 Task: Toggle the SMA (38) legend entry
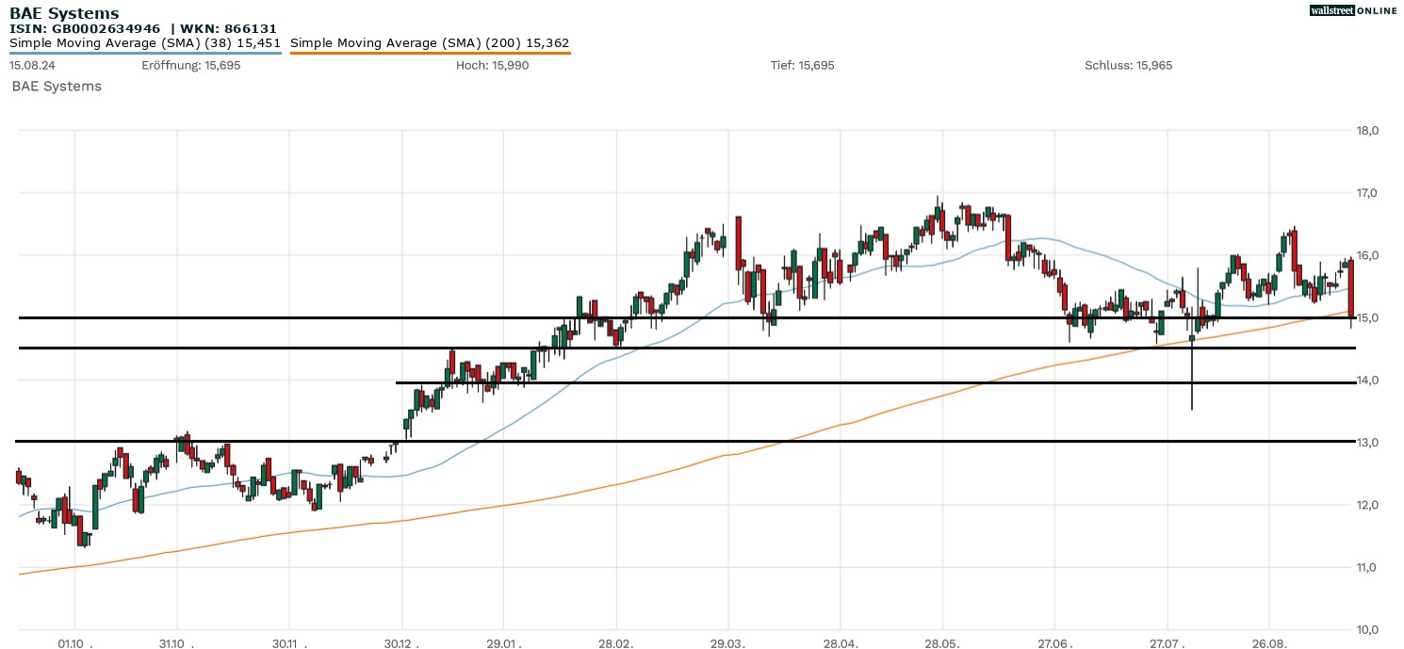pyautogui.click(x=145, y=43)
